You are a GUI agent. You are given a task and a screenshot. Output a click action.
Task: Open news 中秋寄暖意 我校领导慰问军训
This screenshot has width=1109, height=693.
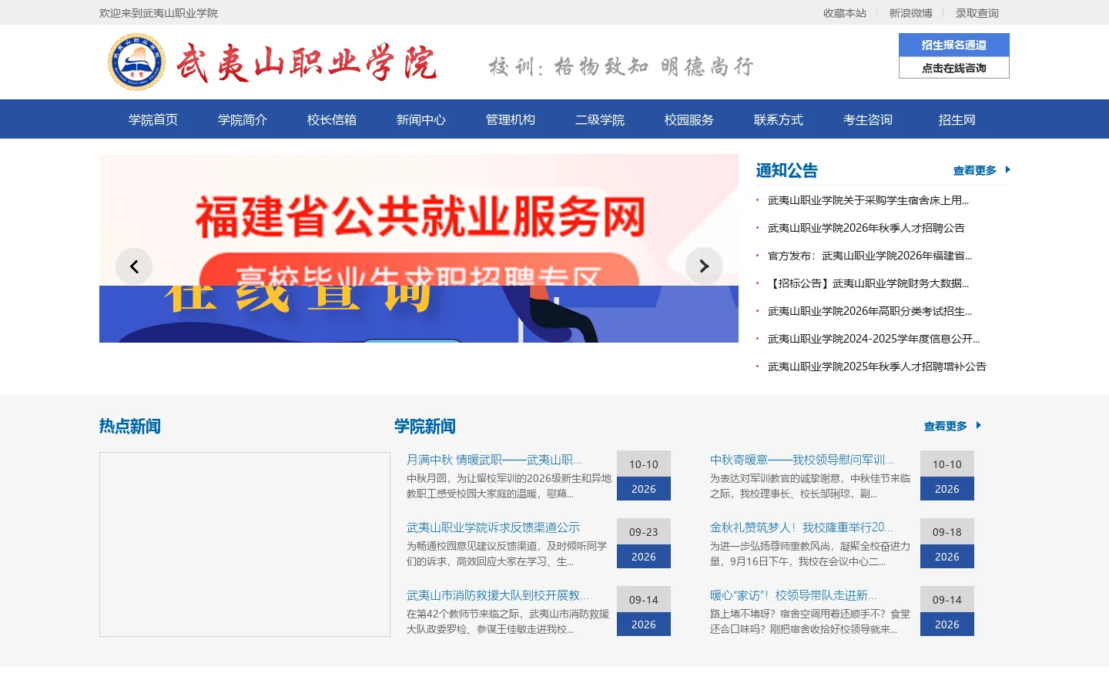tap(802, 460)
